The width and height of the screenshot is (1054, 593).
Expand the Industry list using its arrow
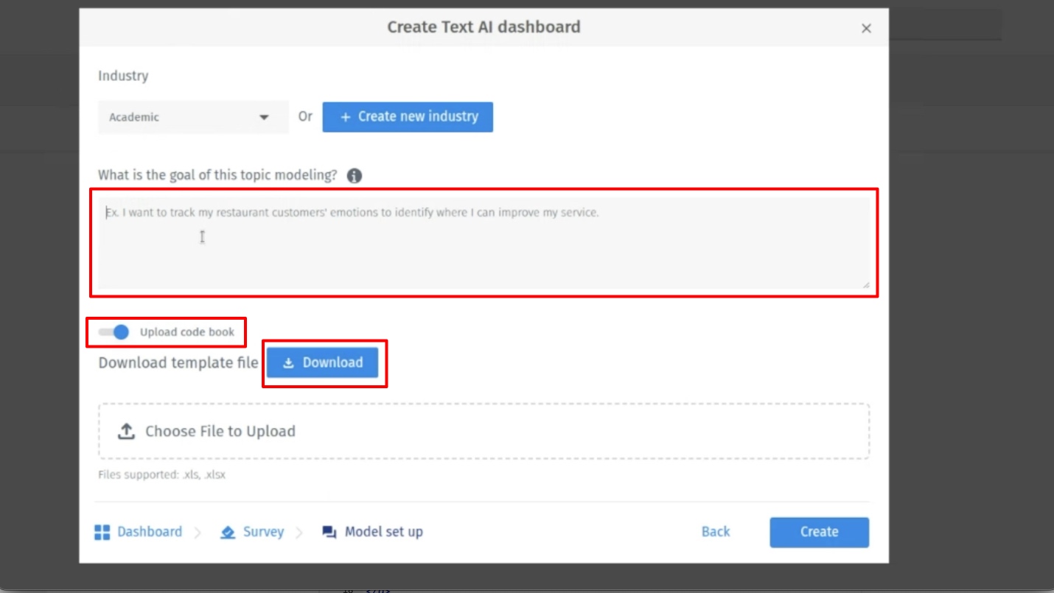[264, 117]
